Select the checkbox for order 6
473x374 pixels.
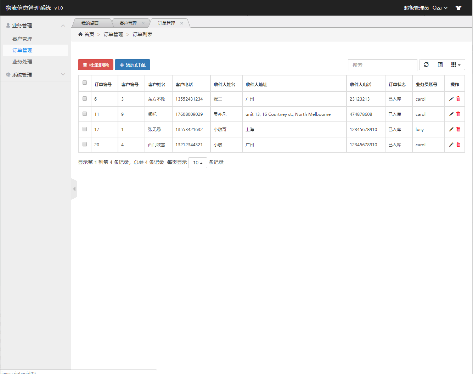85,99
